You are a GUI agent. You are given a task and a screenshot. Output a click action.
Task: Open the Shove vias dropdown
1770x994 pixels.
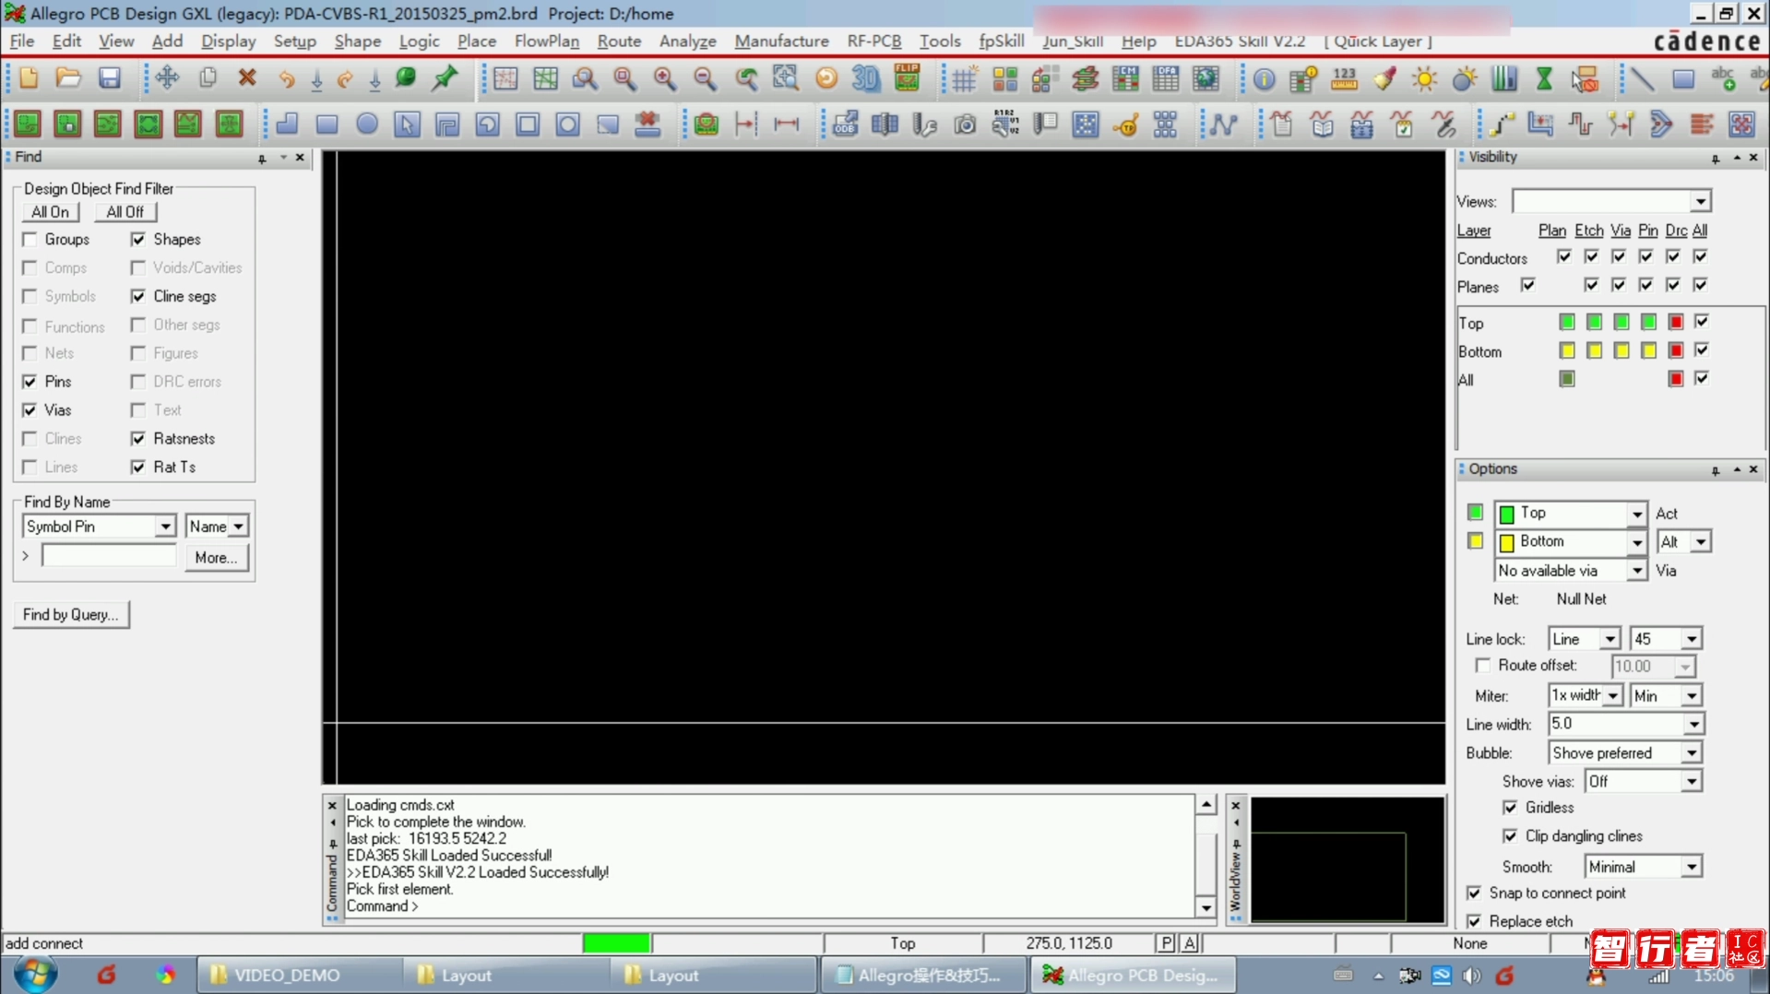[1691, 782]
